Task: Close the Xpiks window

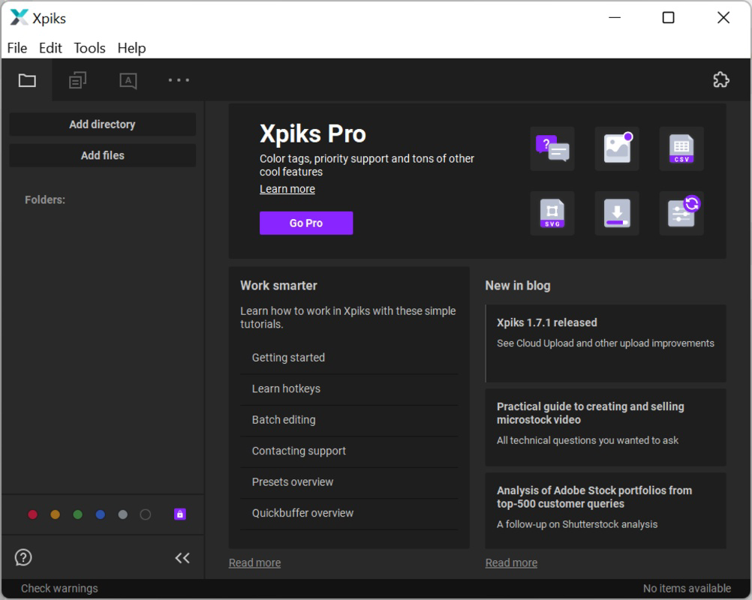Action: coord(723,18)
